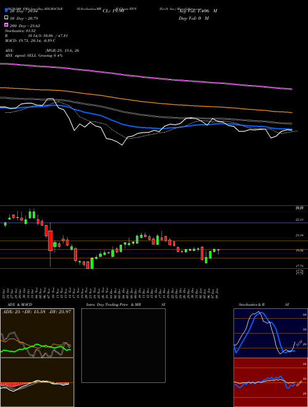308x407 pixels.
Task: Click the "31.52" label in Stochastics panel
Action: pos(299,343)
